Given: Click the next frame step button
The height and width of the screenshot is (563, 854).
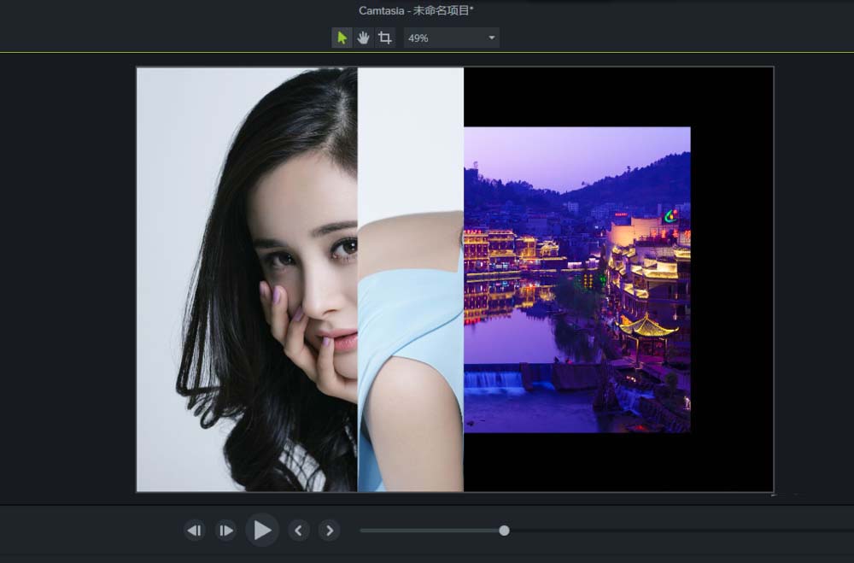Looking at the screenshot, I should coord(225,531).
